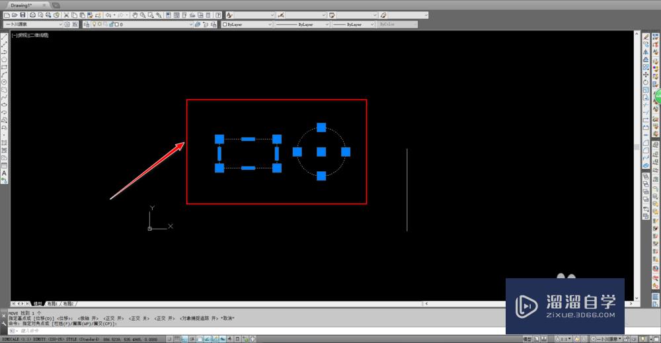Image resolution: width=661 pixels, height=343 pixels.
Task: Switch to the 布局2 layout tab
Action: click(68, 303)
